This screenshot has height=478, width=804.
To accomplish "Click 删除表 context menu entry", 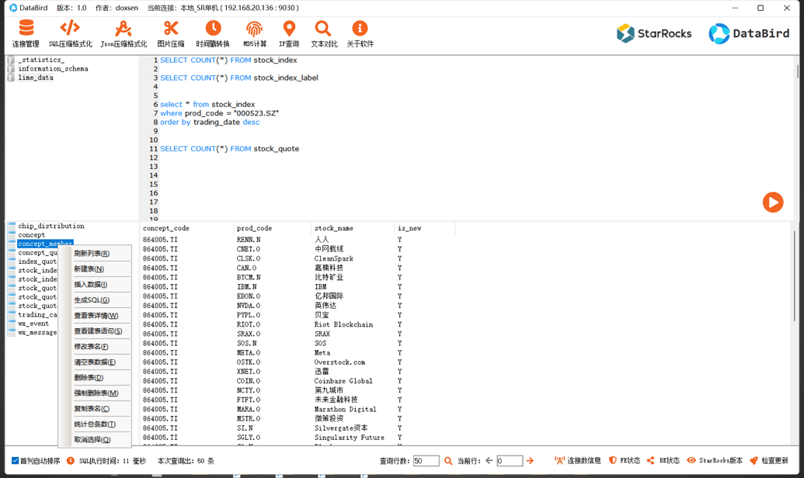I will click(x=89, y=378).
